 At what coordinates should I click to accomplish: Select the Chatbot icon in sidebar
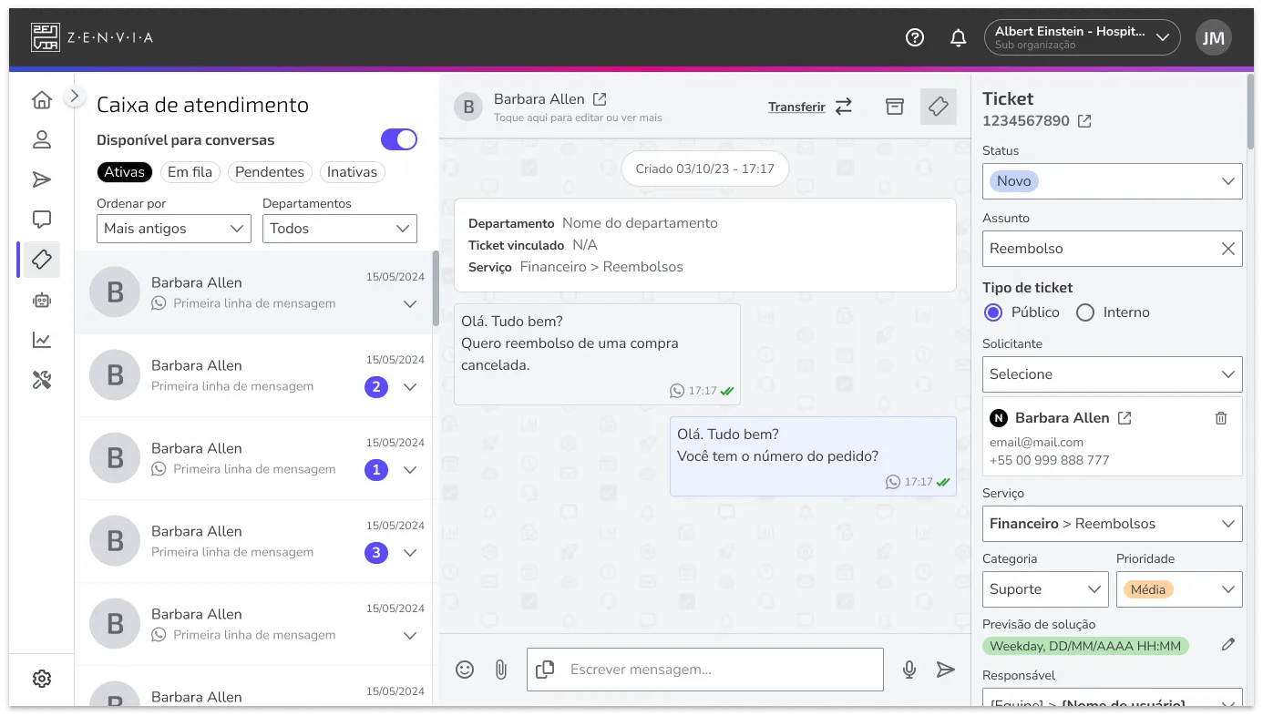(41, 300)
